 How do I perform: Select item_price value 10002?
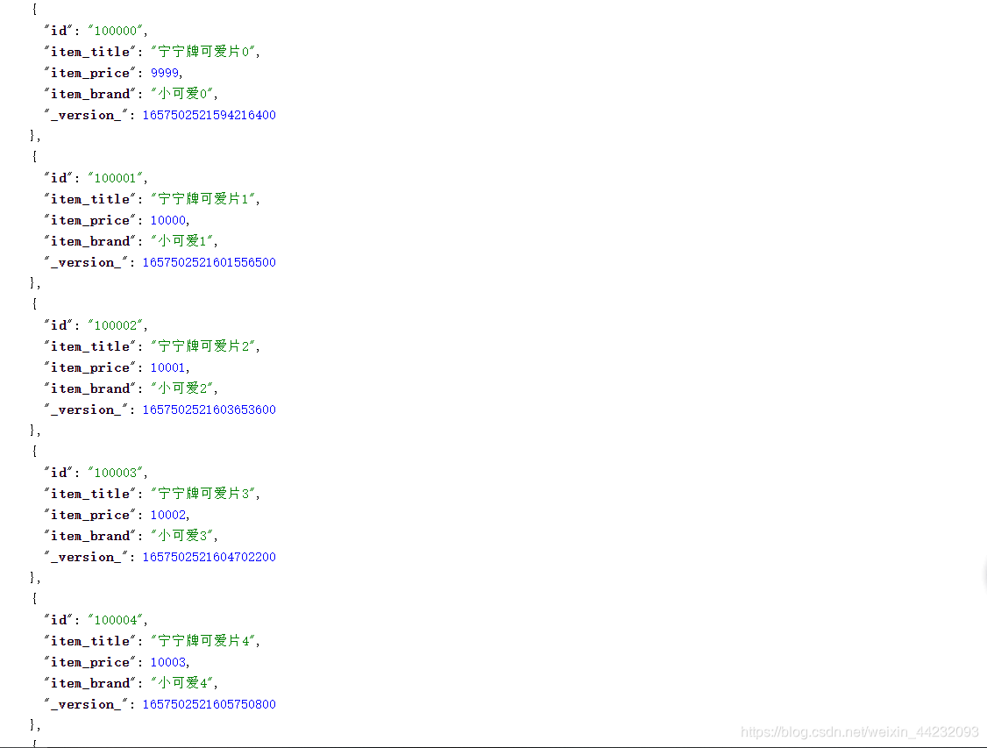[x=168, y=515]
